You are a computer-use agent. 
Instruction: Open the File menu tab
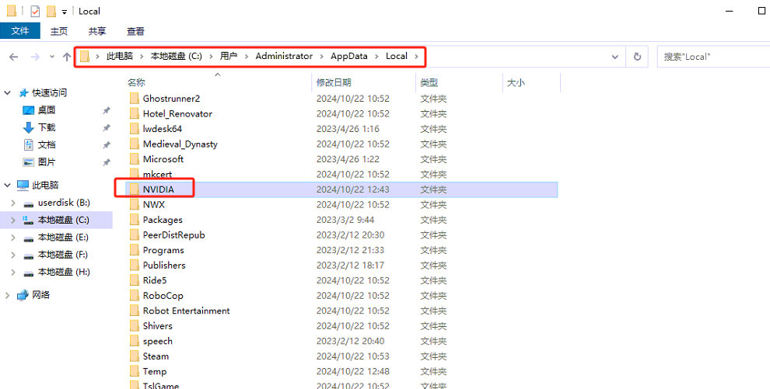tap(20, 31)
